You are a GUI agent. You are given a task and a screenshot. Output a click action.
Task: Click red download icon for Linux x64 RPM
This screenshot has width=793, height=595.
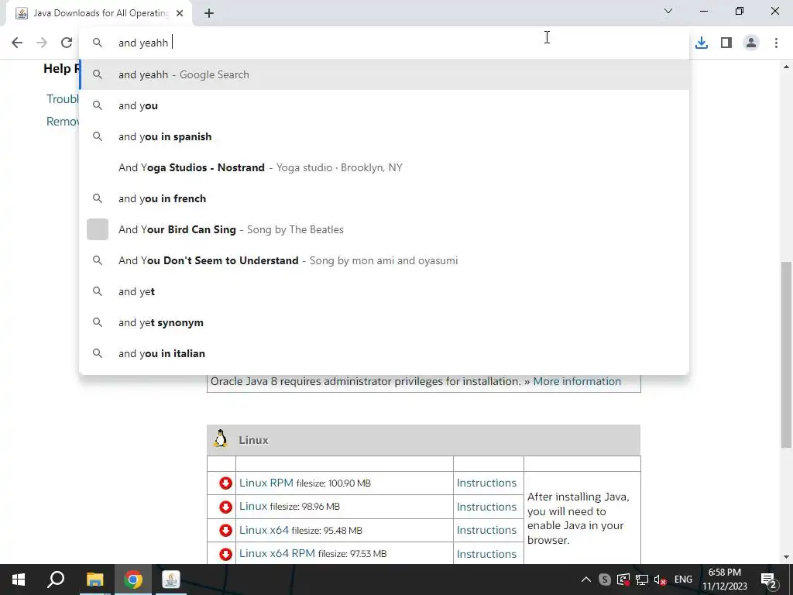click(x=225, y=554)
